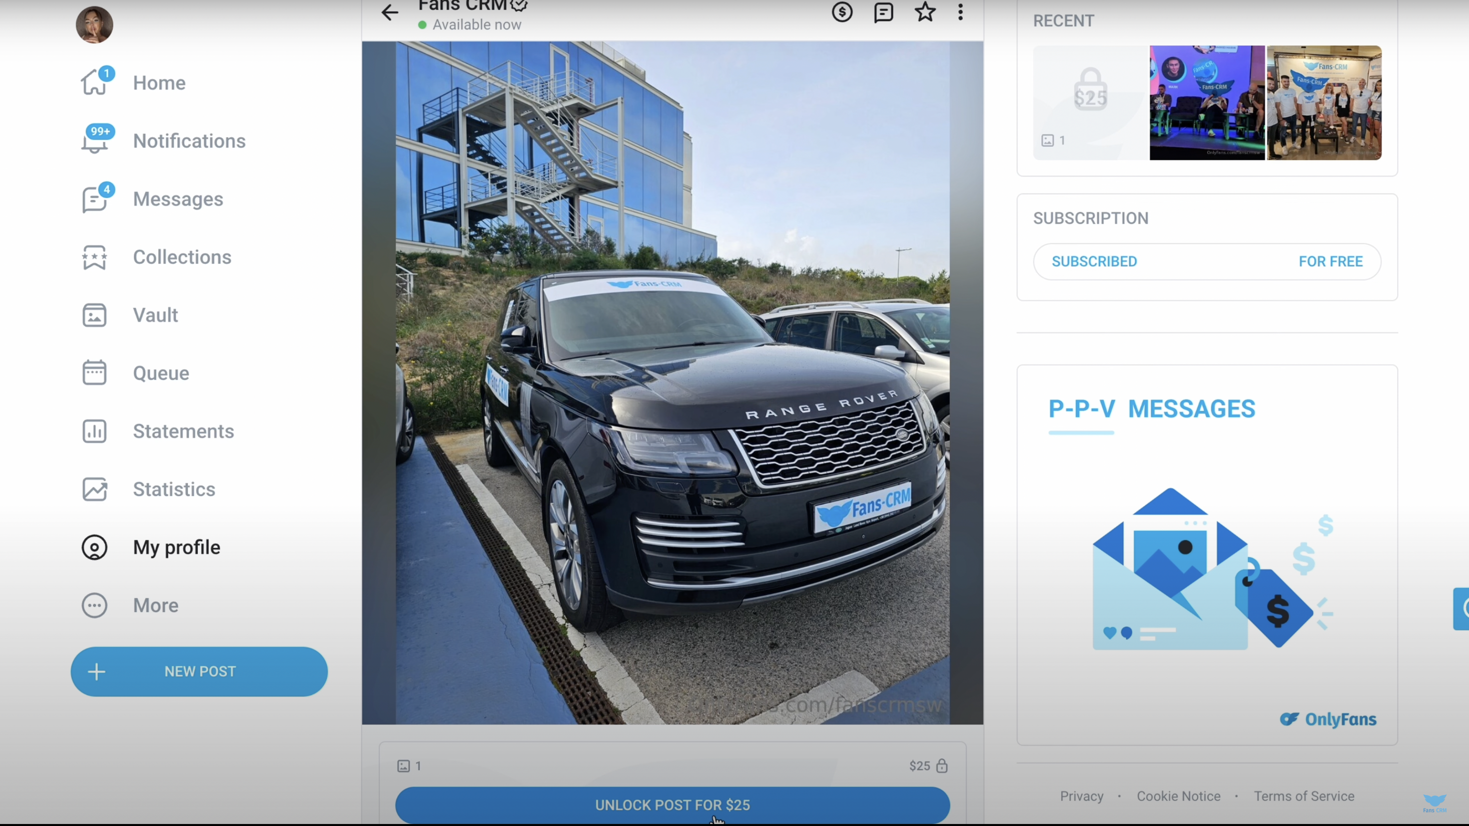Click the Fans CRM logo in bottom corner
The height and width of the screenshot is (826, 1469).
pyautogui.click(x=1435, y=803)
